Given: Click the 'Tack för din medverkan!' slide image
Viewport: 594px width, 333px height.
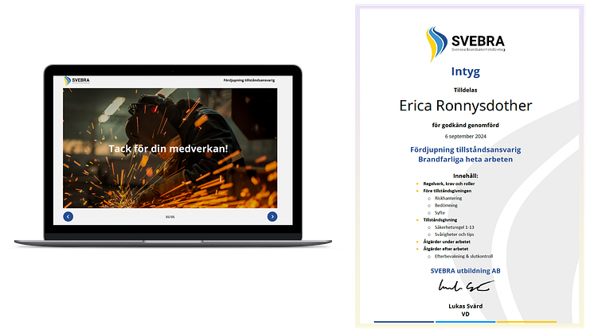Looking at the screenshot, I should coord(170,148).
